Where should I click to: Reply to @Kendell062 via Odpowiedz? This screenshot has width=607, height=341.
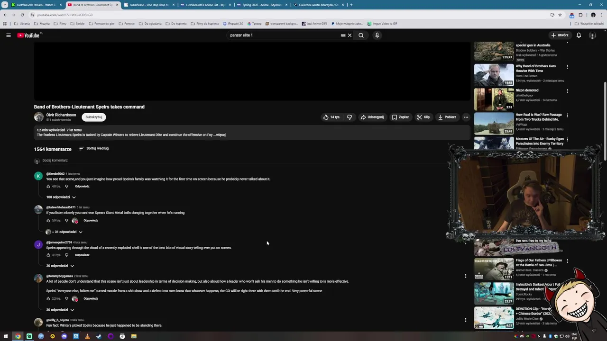click(x=82, y=186)
